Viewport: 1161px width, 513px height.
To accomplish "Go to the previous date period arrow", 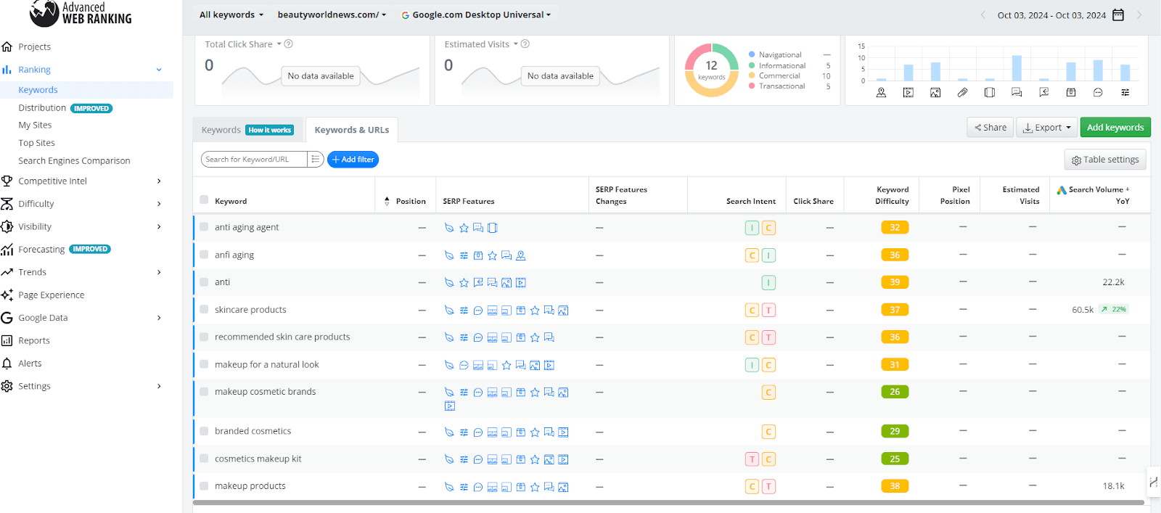I will (x=983, y=15).
